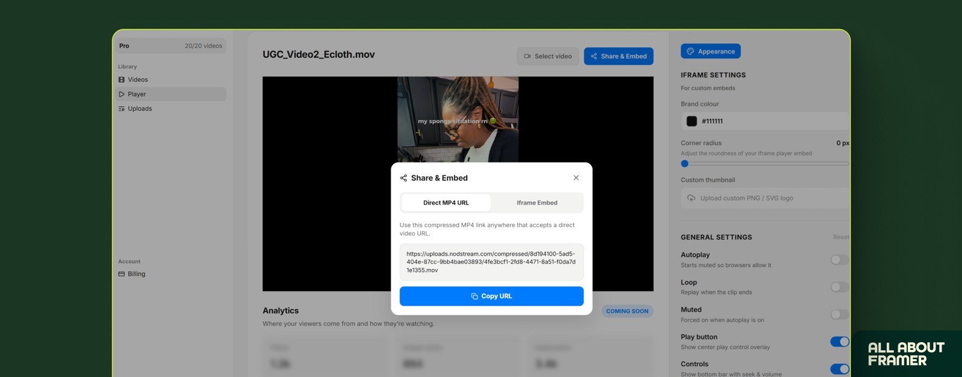Close the Share & Embed dialog
Viewport: 962px width, 377px height.
576,178
